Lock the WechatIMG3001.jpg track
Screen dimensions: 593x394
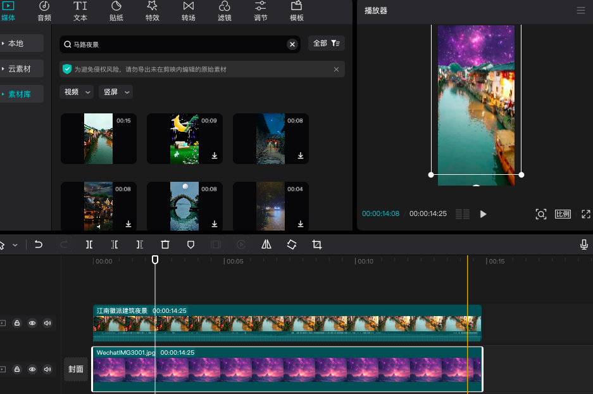click(17, 369)
